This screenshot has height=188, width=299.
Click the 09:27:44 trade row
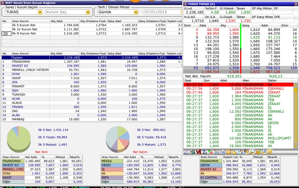click(x=238, y=92)
